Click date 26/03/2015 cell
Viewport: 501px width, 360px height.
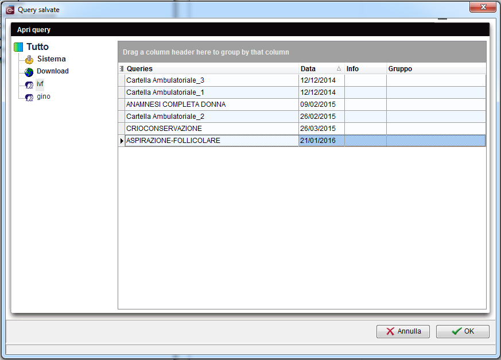click(321, 129)
